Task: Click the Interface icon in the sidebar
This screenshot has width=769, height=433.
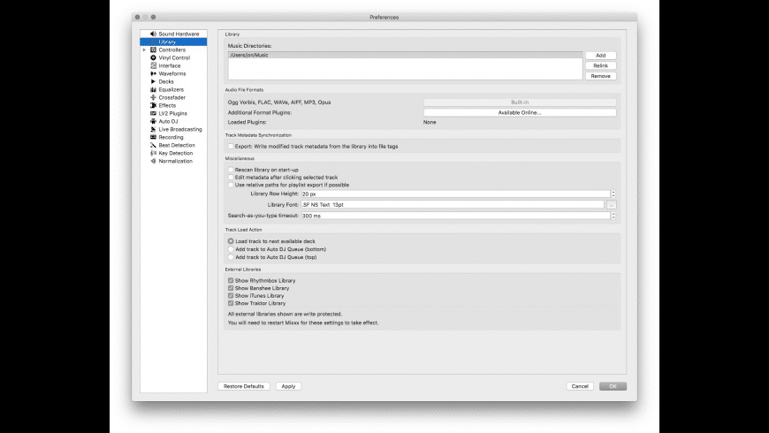Action: 153,65
